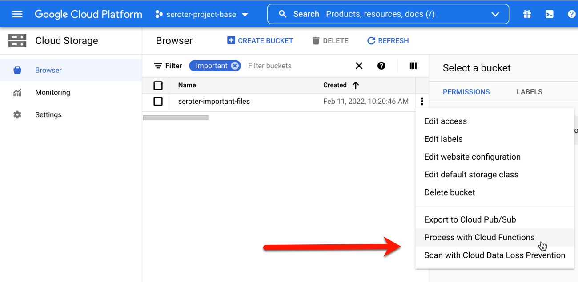Click the three-dot bucket actions icon

click(x=422, y=102)
